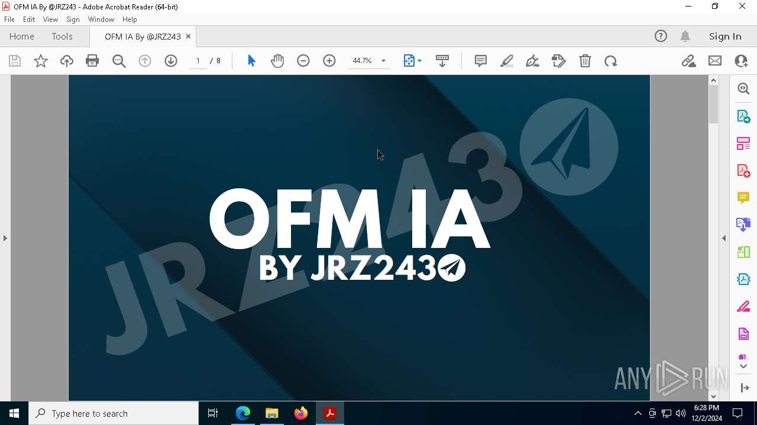Open the File menu
Image resolution: width=757 pixels, height=425 pixels.
(9, 19)
